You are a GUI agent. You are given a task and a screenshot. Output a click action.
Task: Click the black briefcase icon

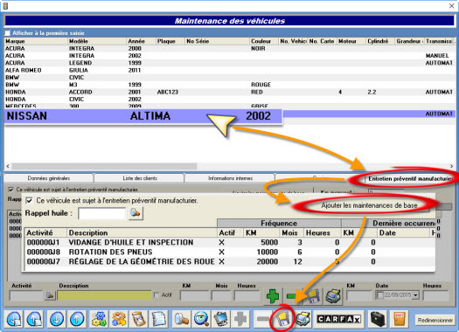coord(378,319)
